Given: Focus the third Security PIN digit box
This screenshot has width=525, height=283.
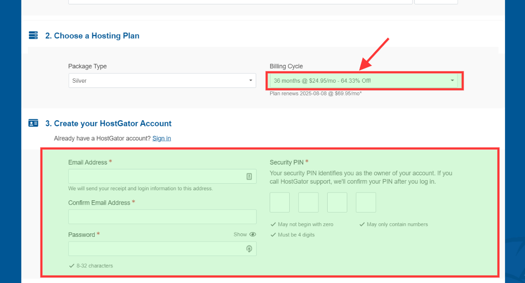Looking at the screenshot, I should (x=337, y=202).
